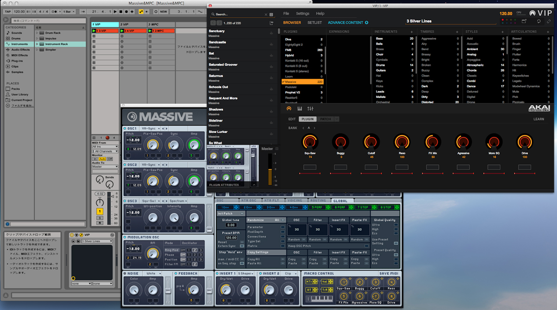Expand the Drum Rack tree item
557x310 pixels.
(x=38, y=33)
